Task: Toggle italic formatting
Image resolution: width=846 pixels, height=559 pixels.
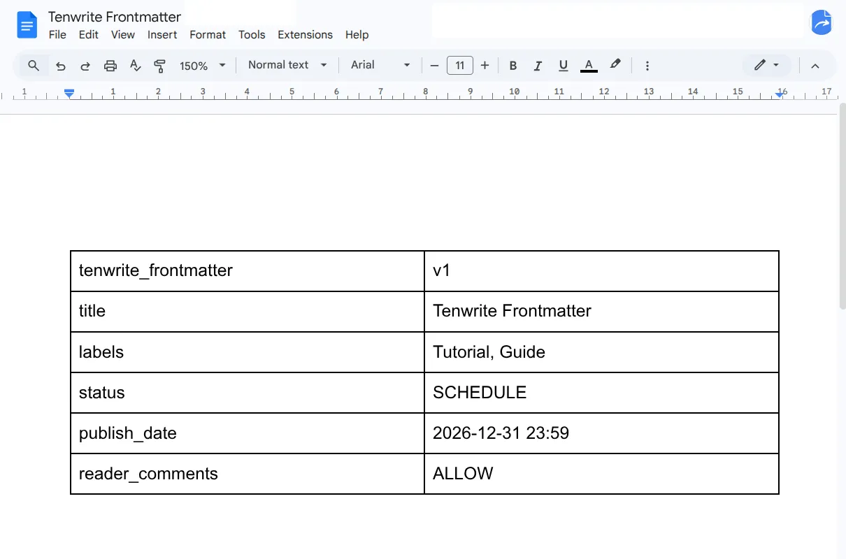Action: (x=538, y=65)
